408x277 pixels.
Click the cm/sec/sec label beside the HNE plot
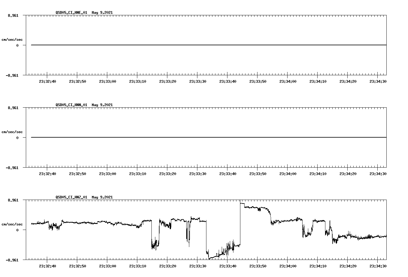[12, 39]
